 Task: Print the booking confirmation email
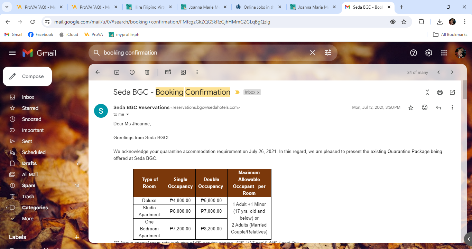coord(440,92)
